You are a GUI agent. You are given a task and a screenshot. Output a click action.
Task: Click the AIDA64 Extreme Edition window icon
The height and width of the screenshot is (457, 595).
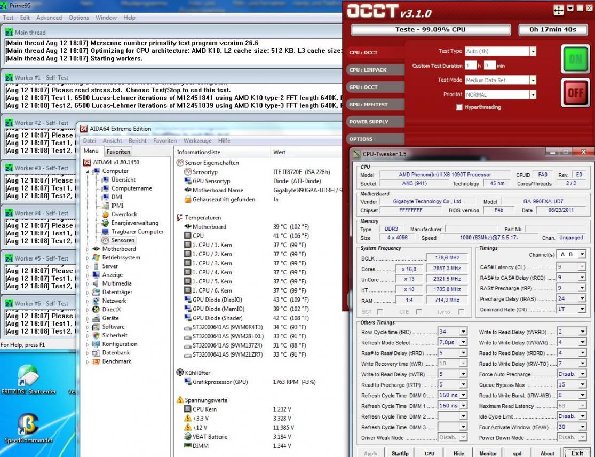coord(83,129)
